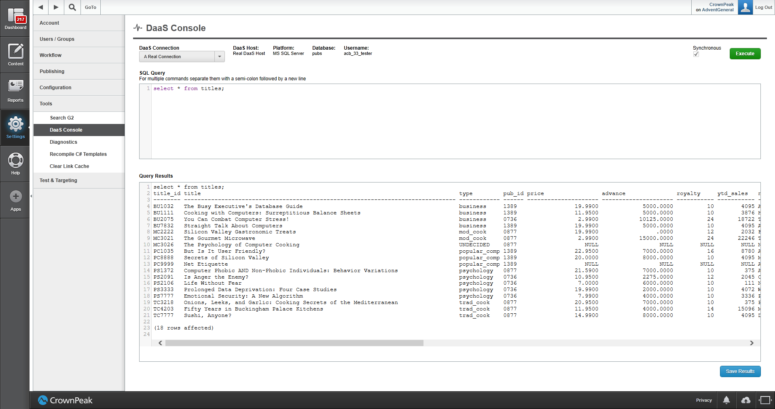Image resolution: width=775 pixels, height=409 pixels.
Task: Click Save Results button
Action: click(x=740, y=371)
